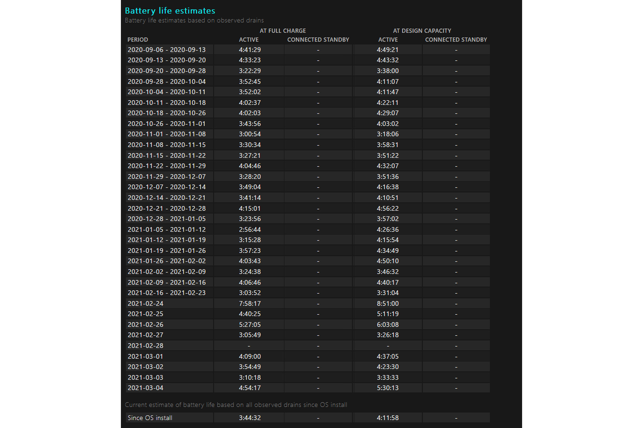Image resolution: width=643 pixels, height=428 pixels.
Task: Click the AT DESIGN CAPACITY header
Action: [x=422, y=31]
